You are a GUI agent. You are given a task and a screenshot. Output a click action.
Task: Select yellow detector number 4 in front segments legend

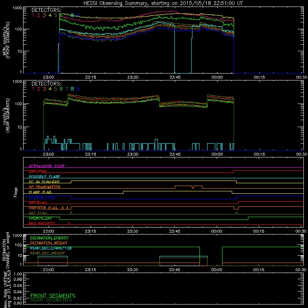(x=50, y=15)
